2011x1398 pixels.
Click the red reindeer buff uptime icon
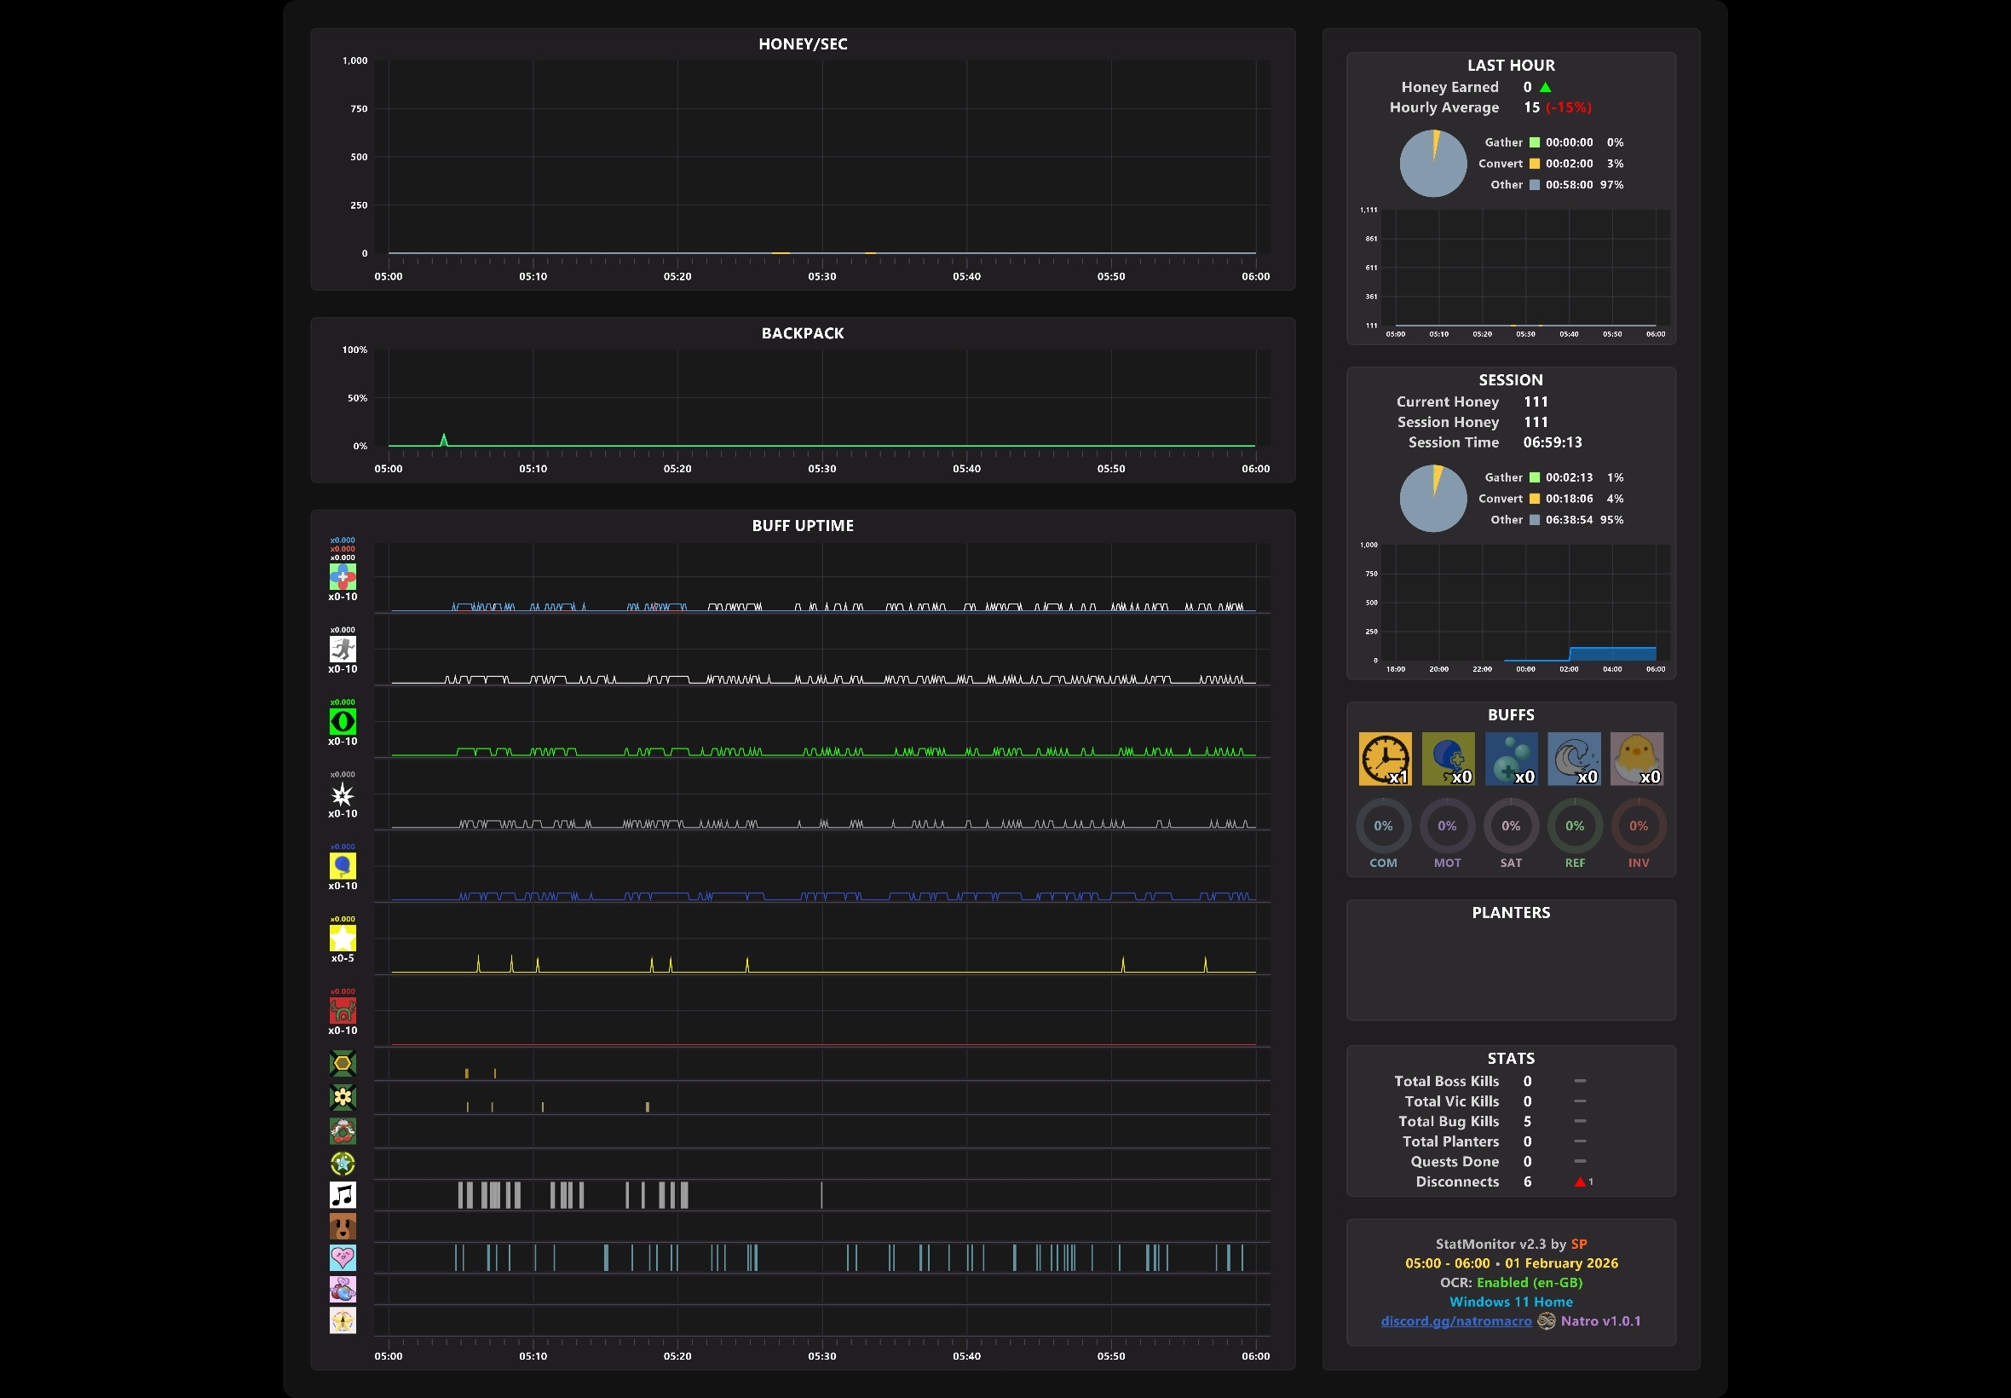(x=343, y=1011)
